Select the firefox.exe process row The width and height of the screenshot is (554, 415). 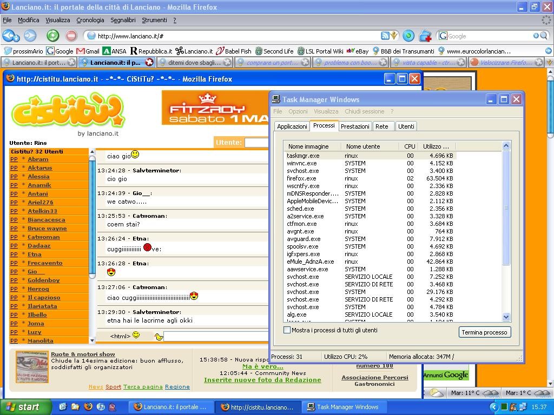click(x=301, y=178)
